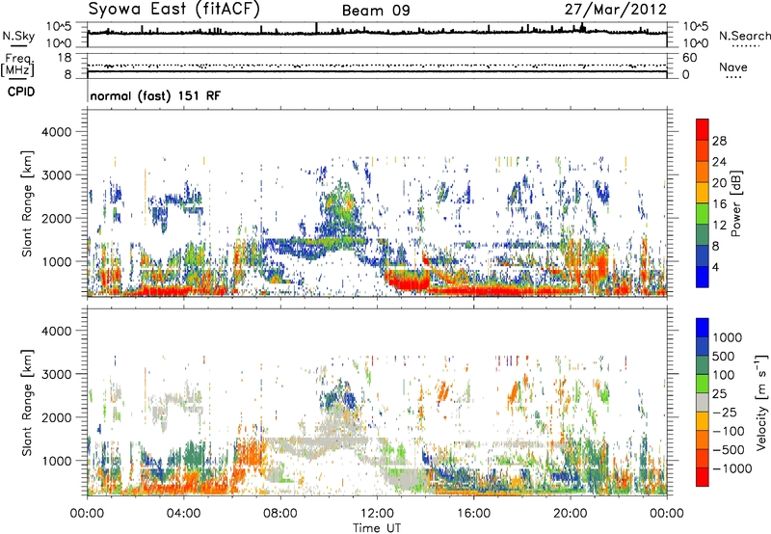The height and width of the screenshot is (534, 771).
Task: Click the date "27/Mar/2012"
Action: 615,10
